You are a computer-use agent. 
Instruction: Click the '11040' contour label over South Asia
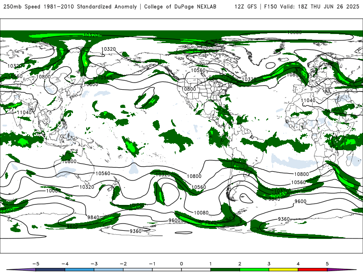25,112
